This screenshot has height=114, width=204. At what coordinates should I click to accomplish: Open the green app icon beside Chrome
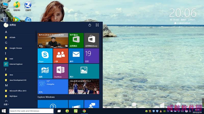tap(76, 111)
